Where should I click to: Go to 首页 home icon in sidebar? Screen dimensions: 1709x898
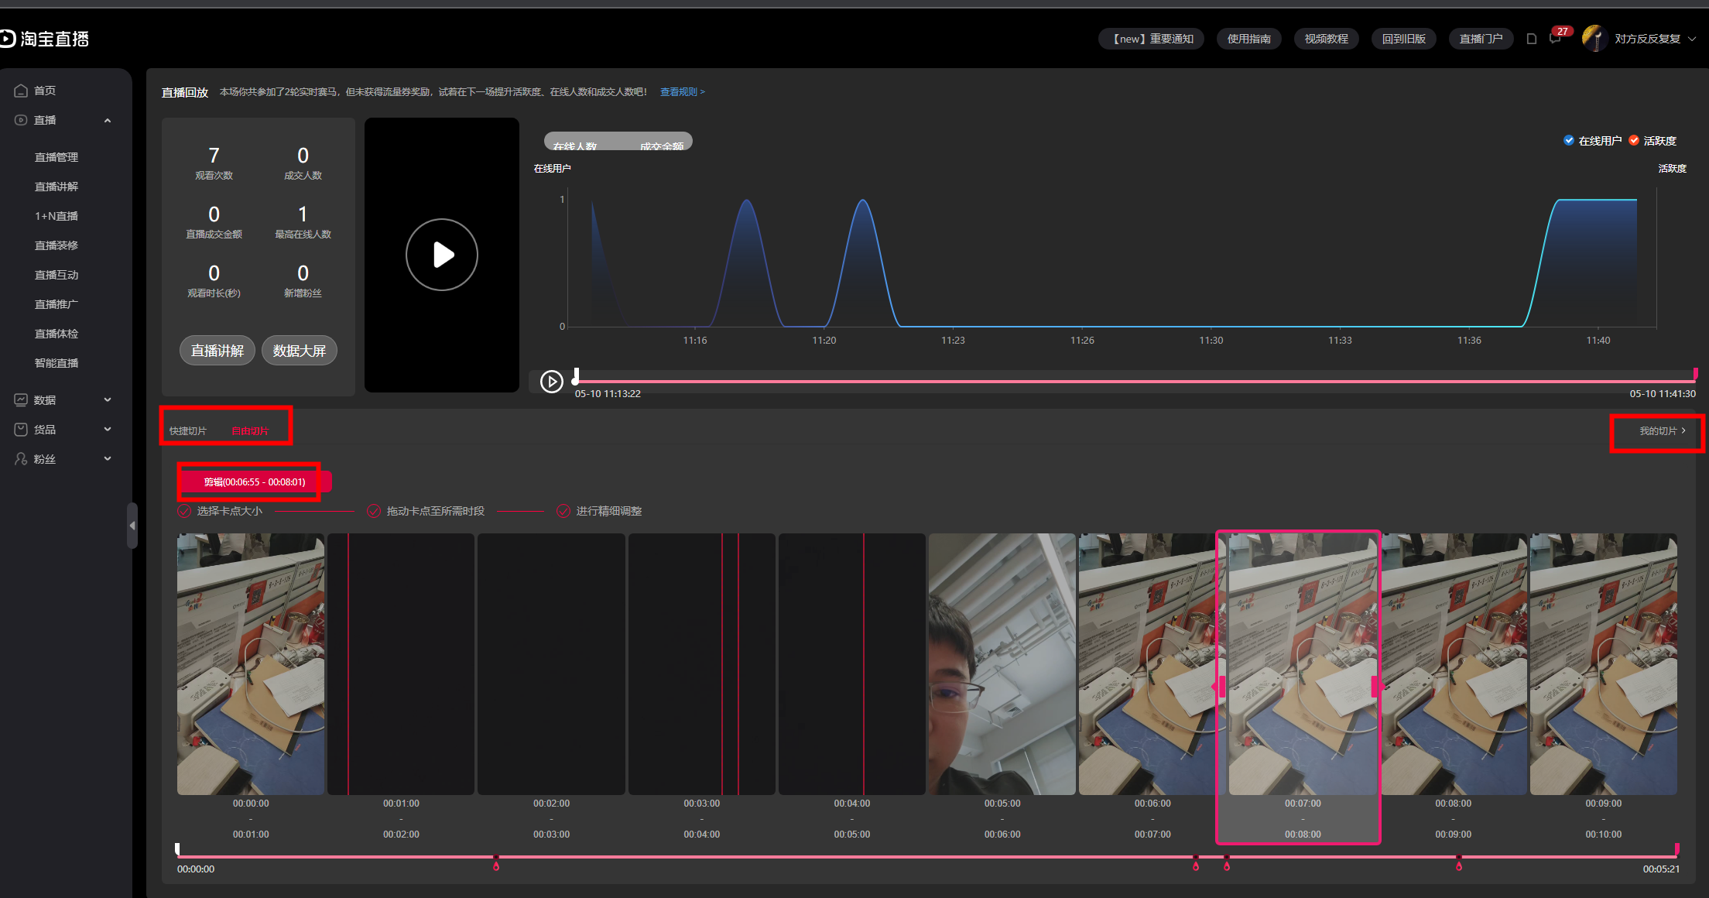click(21, 91)
